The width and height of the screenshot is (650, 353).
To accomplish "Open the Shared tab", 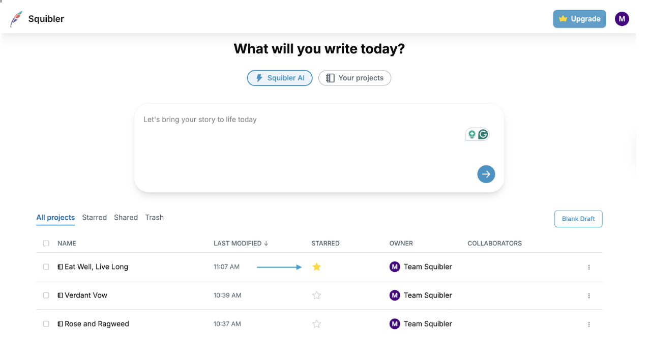I will pos(126,217).
